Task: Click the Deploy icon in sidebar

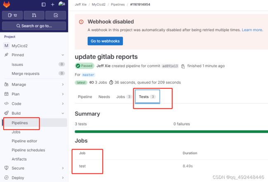Action: pos(6,177)
